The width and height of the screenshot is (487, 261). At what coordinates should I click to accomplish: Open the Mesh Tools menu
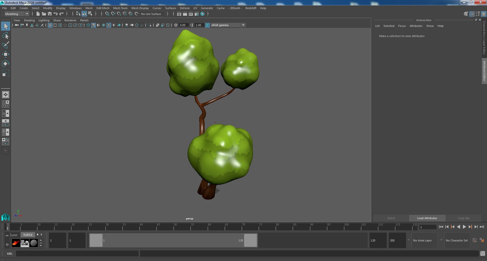coord(120,8)
